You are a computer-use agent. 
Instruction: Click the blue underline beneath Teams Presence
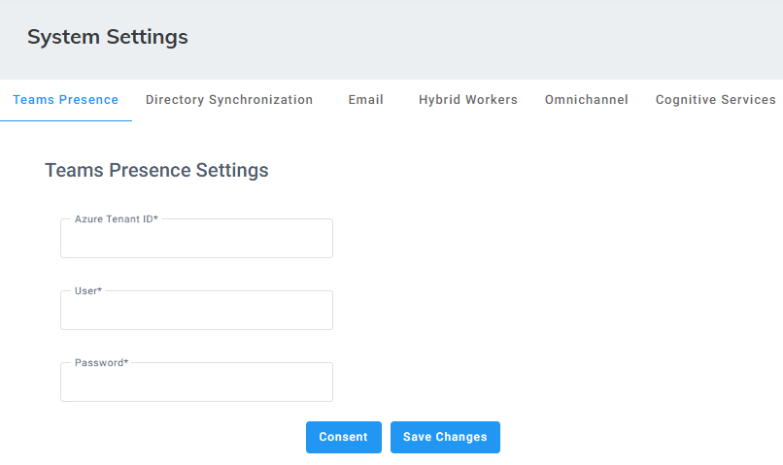tap(66, 120)
